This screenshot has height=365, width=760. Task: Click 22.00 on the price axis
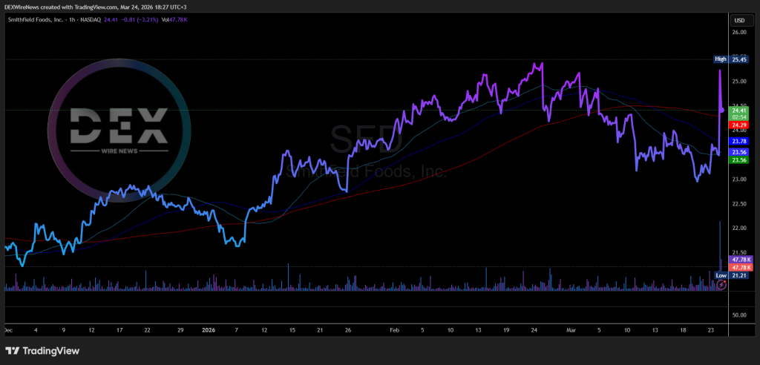pyautogui.click(x=739, y=228)
